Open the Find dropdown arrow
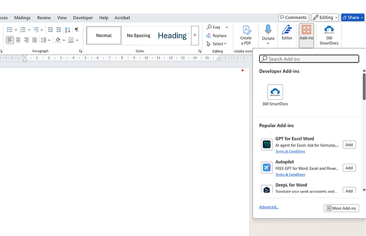This screenshot has width=366, height=236. click(x=227, y=28)
